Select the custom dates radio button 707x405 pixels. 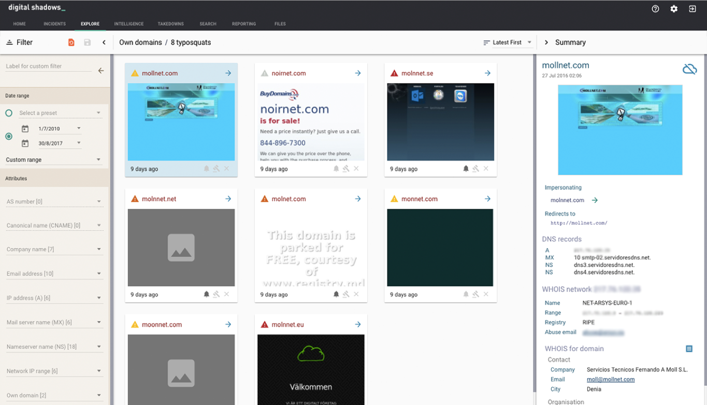tap(9, 136)
